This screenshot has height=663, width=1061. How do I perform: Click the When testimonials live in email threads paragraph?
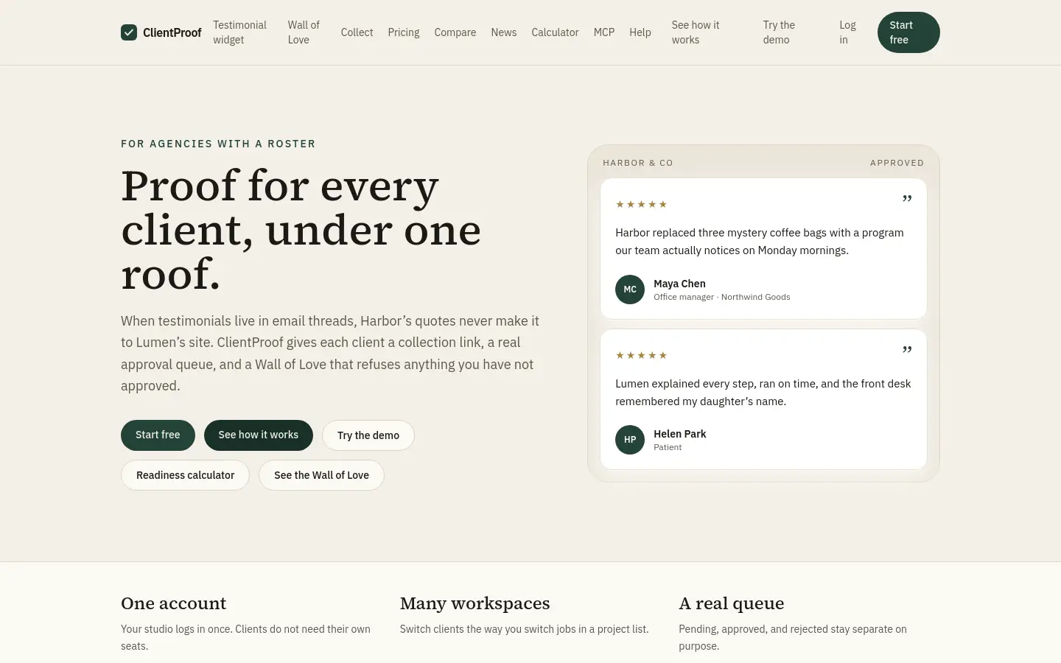[330, 354]
